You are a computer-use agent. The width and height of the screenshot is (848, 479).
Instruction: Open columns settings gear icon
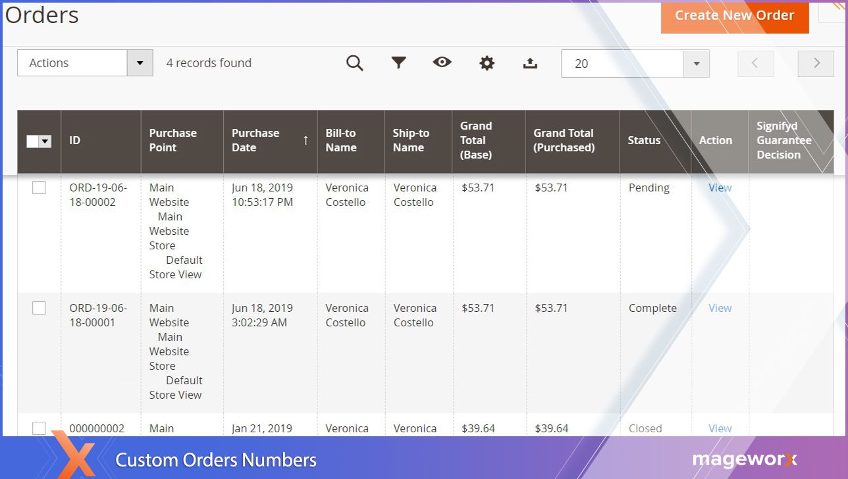click(487, 63)
